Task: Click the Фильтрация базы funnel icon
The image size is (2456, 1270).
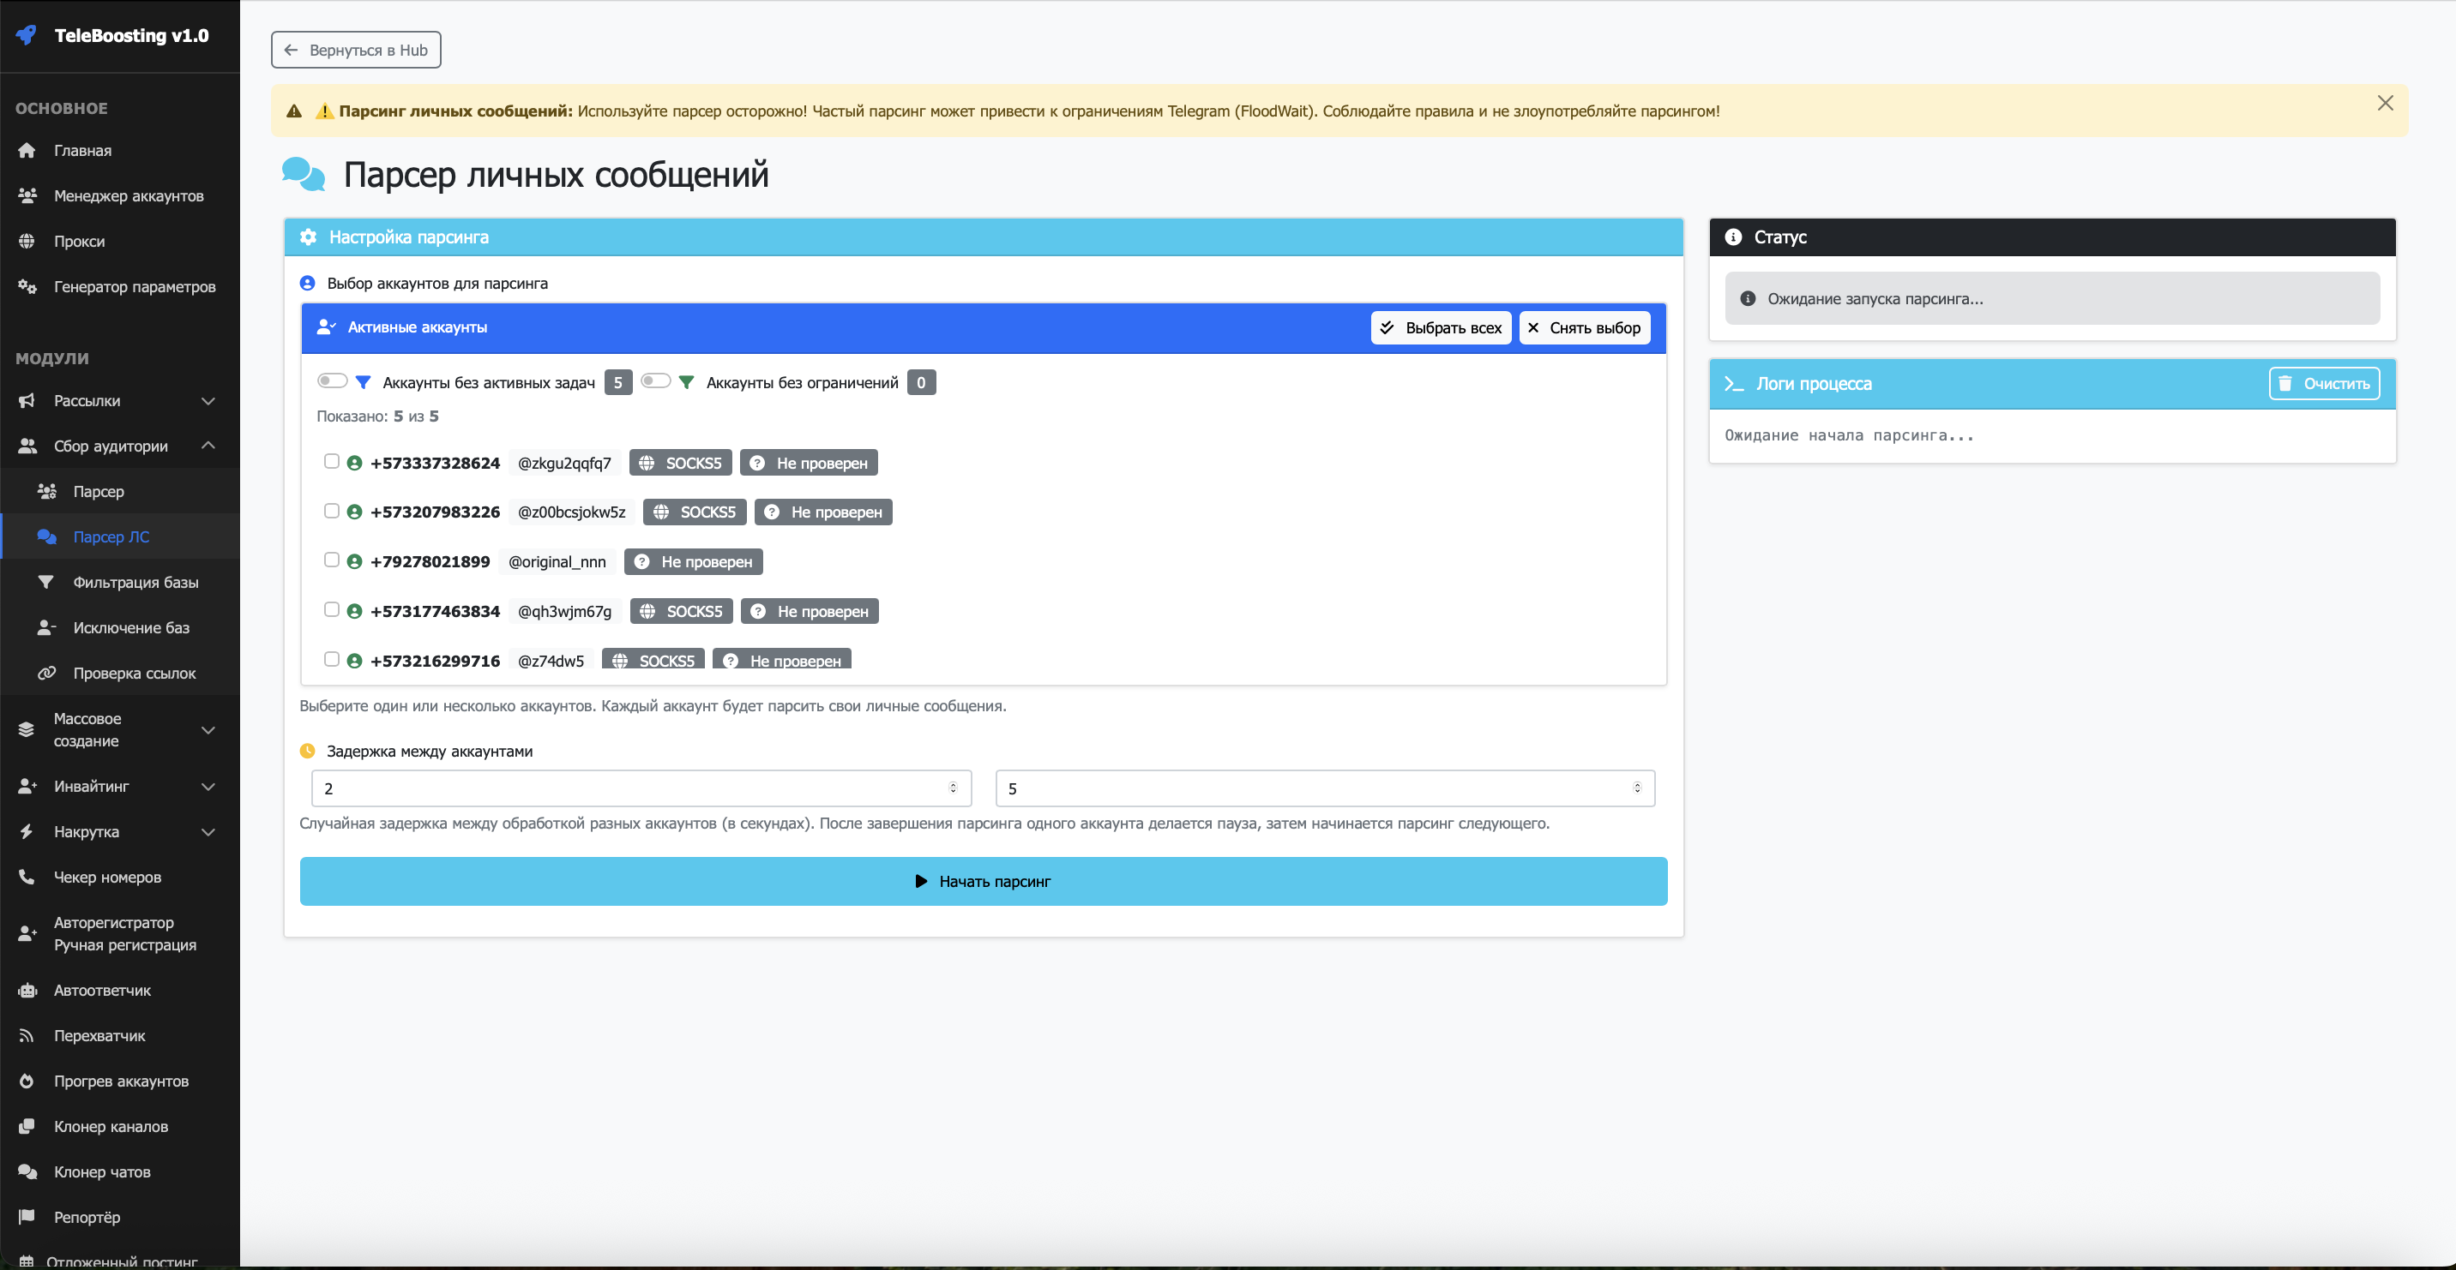Action: (45, 582)
